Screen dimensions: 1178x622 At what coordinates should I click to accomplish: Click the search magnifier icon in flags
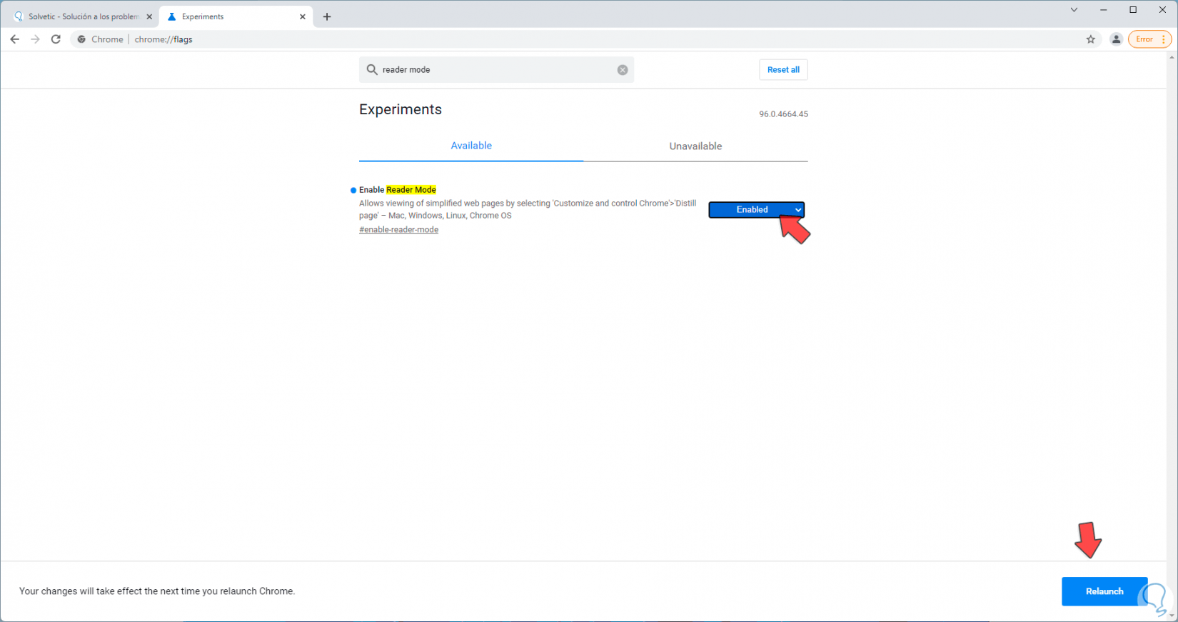click(371, 70)
